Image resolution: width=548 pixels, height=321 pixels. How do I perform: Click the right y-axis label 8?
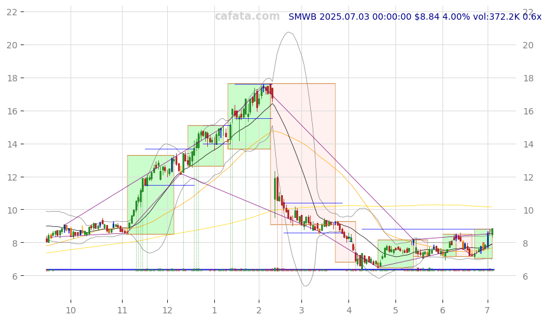pyautogui.click(x=525, y=243)
